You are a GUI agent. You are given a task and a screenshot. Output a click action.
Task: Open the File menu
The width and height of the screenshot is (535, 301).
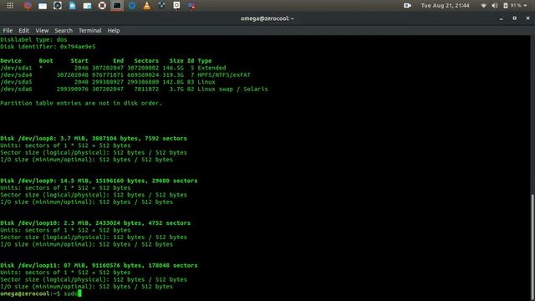click(x=8, y=30)
